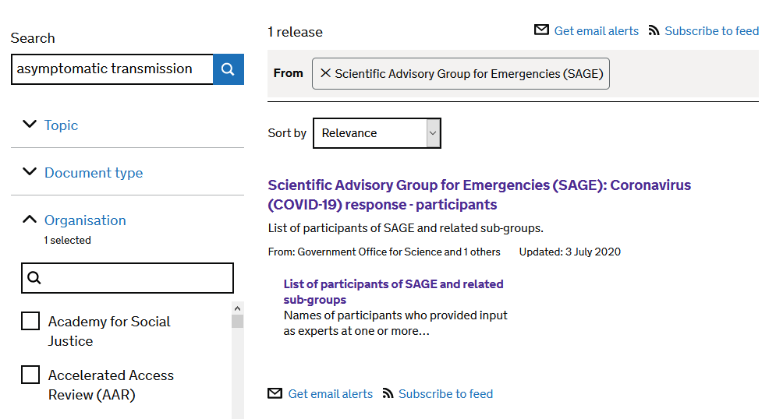Click the organisation list scrollbar thumb
The height and width of the screenshot is (419, 776).
(x=238, y=321)
